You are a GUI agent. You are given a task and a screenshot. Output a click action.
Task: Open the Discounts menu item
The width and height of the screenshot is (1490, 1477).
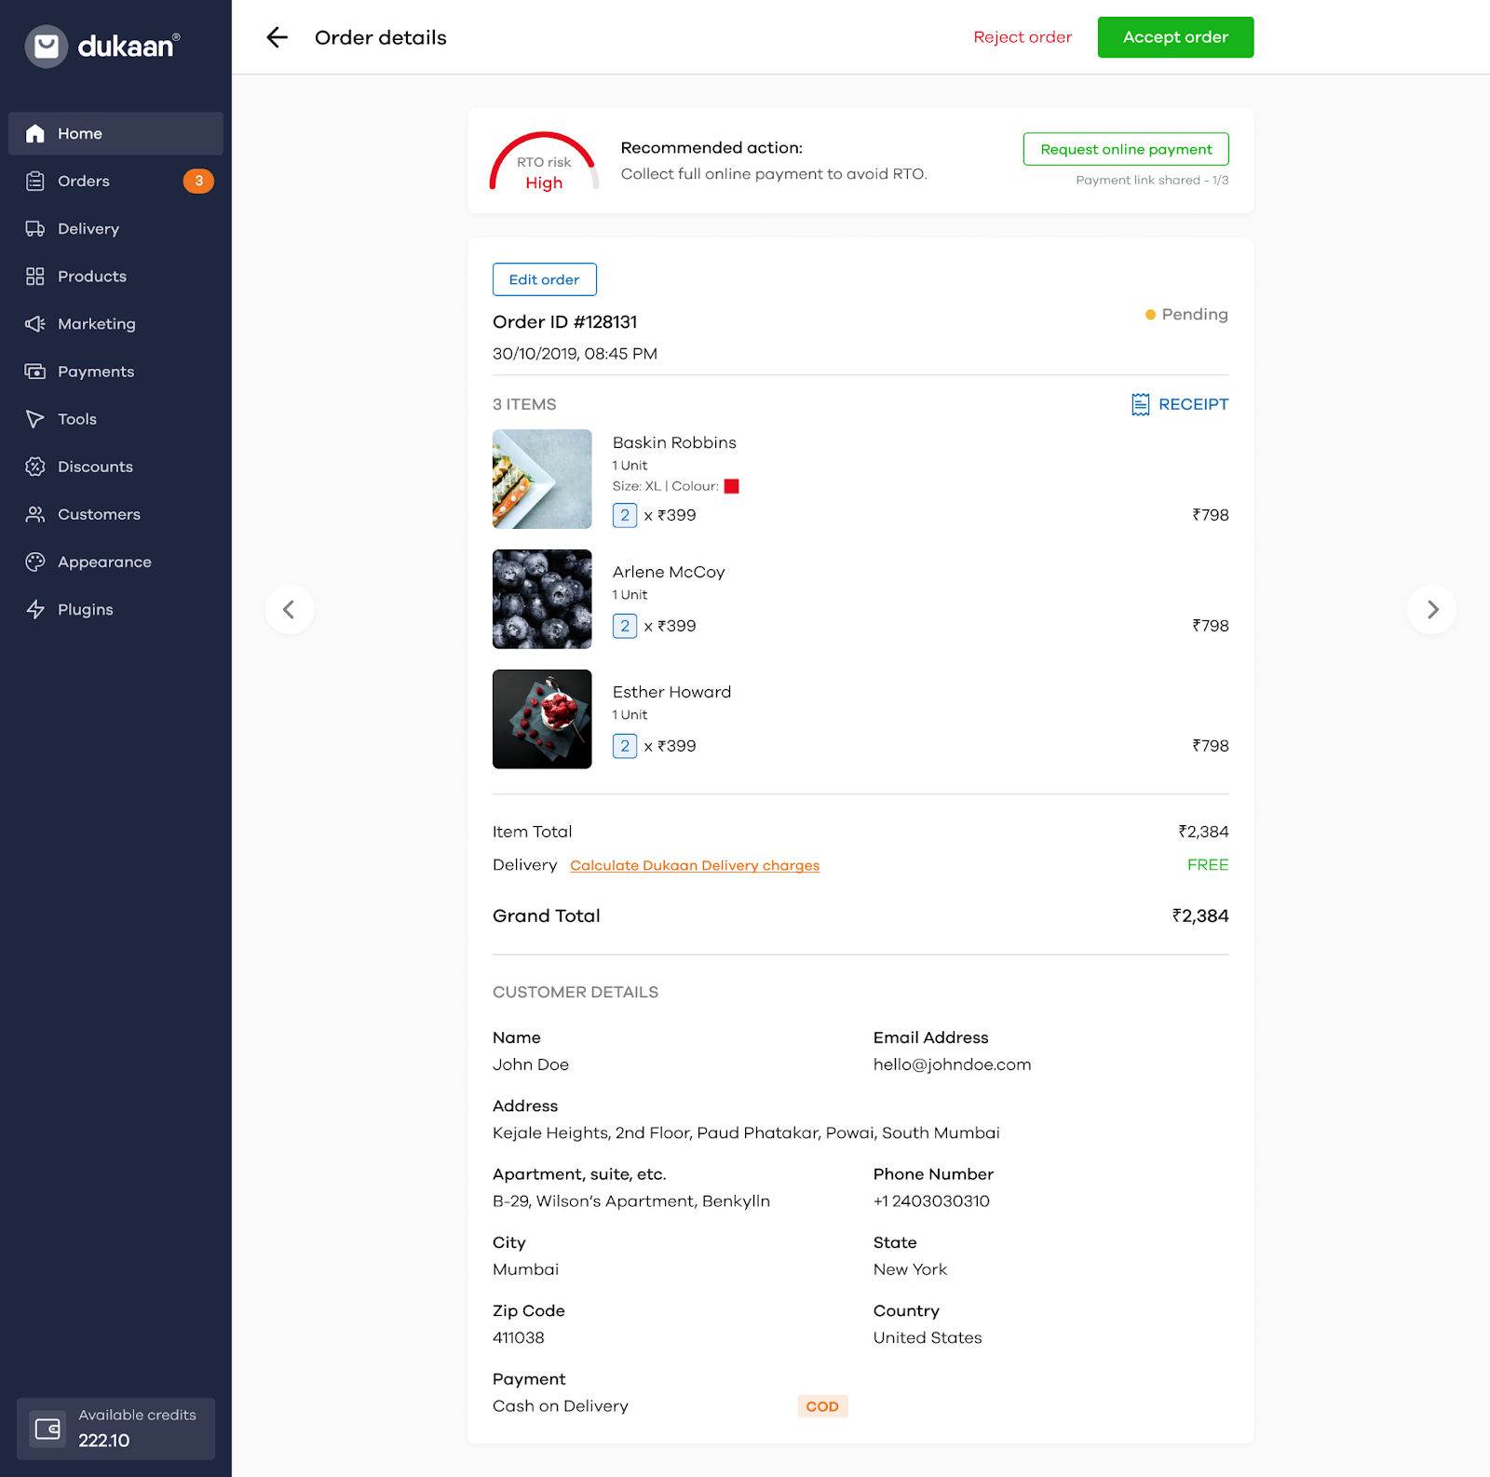115,466
